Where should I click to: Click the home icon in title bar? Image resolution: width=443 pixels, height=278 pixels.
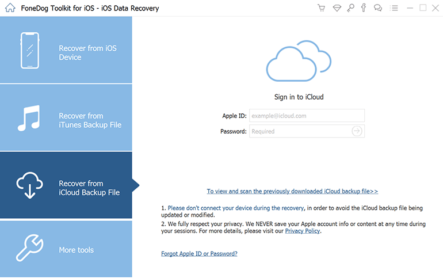[10, 9]
